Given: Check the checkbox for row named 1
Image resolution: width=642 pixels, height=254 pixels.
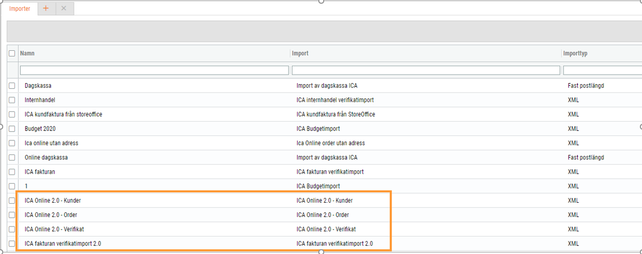Looking at the screenshot, I should pyautogui.click(x=12, y=186).
